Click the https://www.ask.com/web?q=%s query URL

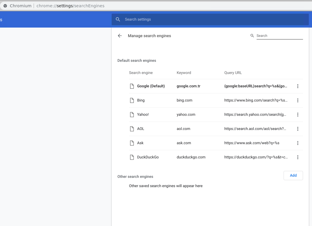(252, 143)
